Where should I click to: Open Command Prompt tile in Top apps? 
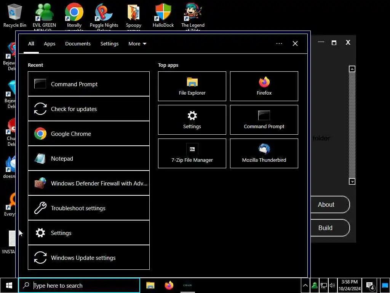click(264, 120)
